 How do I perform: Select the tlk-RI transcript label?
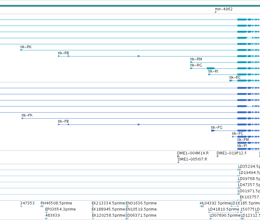[213, 71]
